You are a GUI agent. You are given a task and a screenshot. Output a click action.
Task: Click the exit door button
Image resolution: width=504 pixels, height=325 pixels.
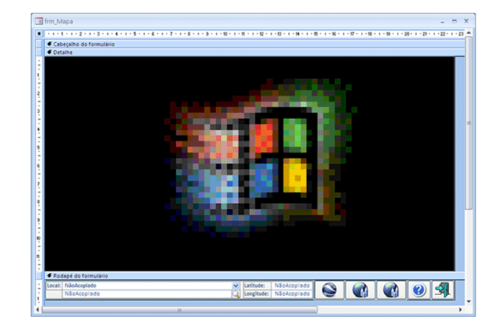(x=443, y=290)
